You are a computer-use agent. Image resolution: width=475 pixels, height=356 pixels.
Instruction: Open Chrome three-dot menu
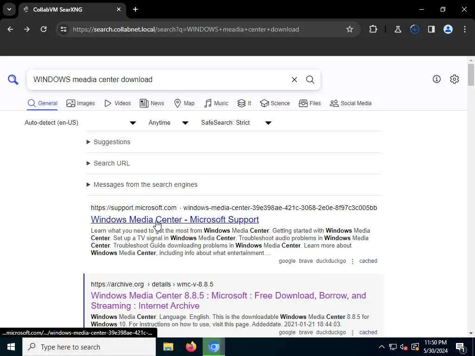[x=465, y=29]
